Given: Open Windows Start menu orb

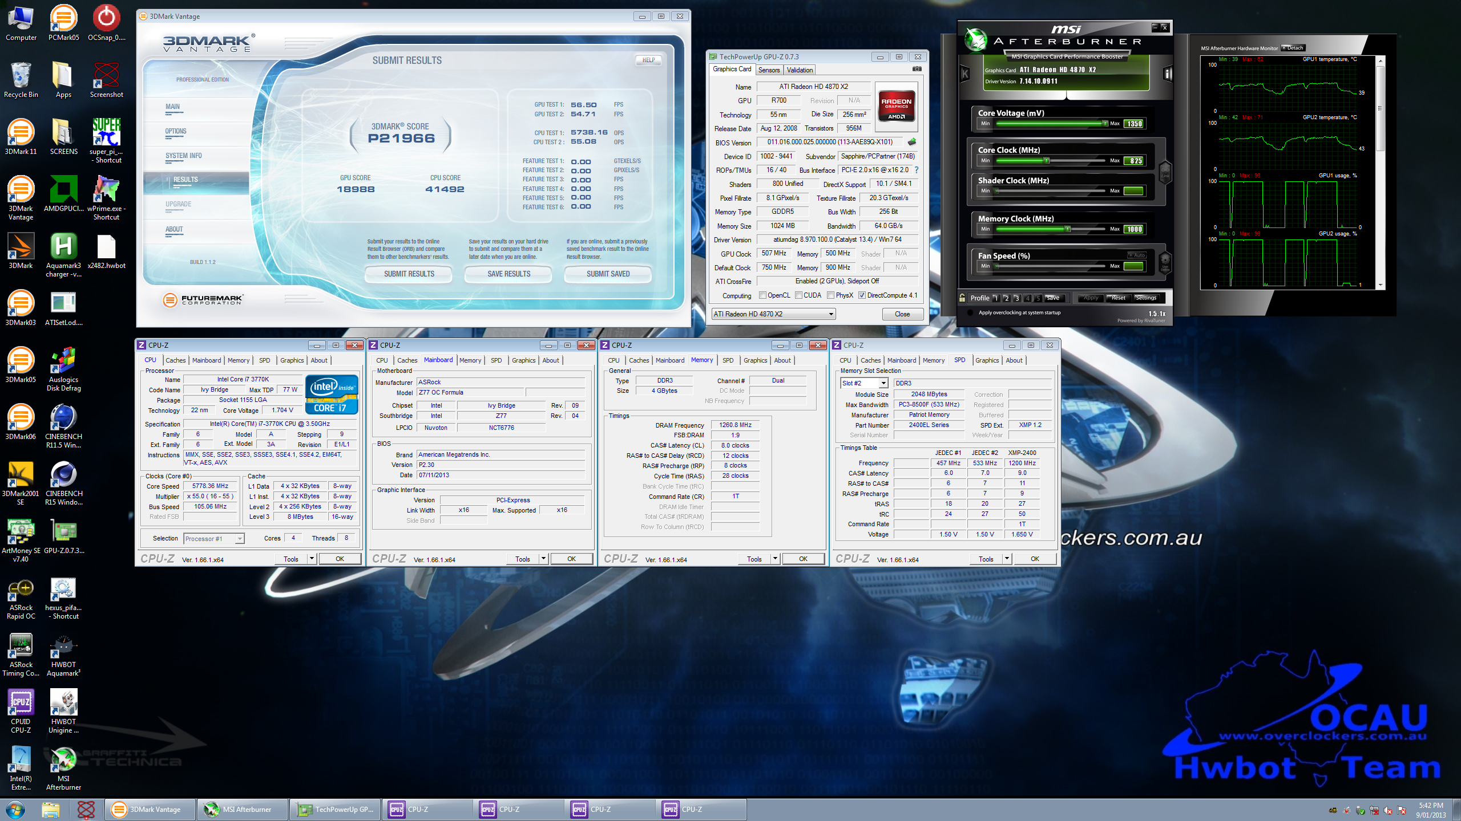Looking at the screenshot, I should (x=15, y=809).
